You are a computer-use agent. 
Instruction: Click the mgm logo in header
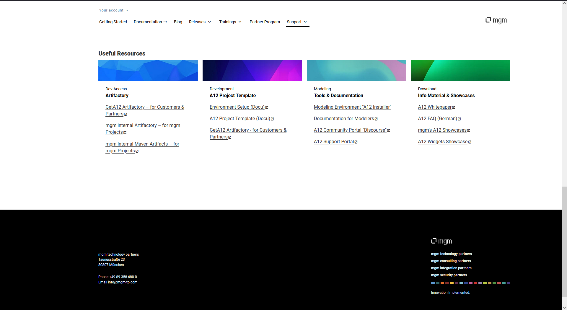[x=496, y=20]
